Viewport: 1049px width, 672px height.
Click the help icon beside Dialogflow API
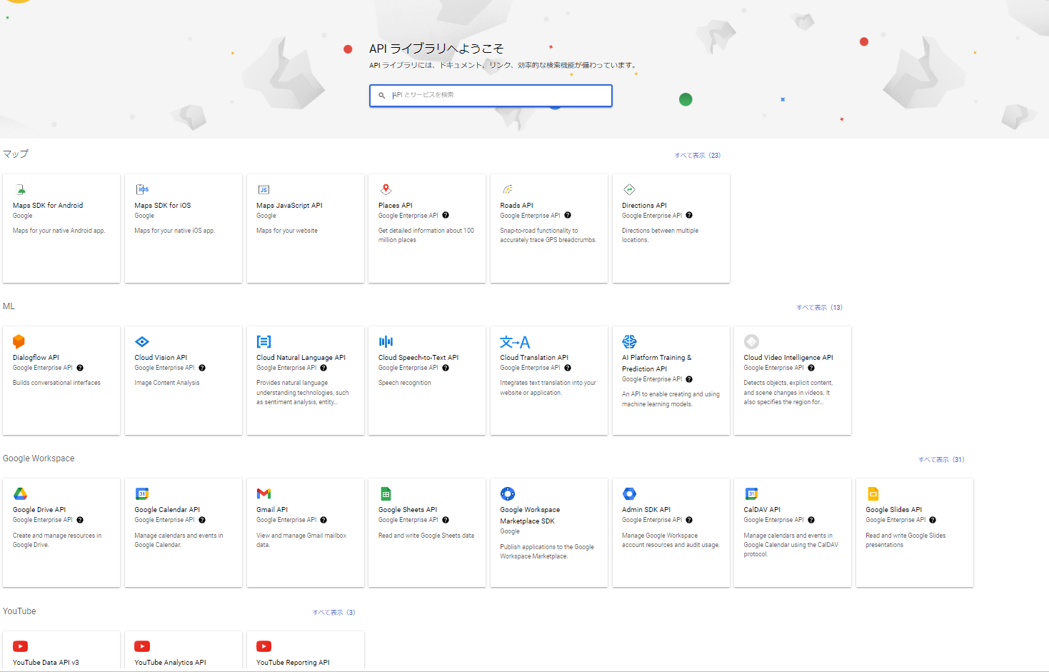[x=80, y=368]
